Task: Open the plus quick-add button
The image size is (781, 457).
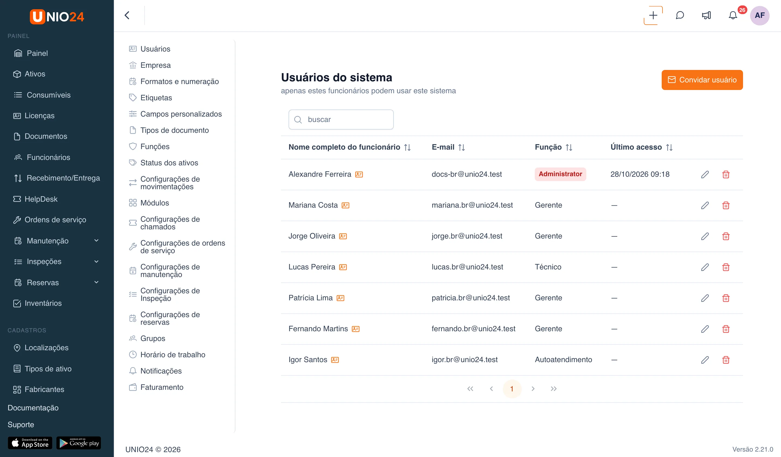Action: 653,15
